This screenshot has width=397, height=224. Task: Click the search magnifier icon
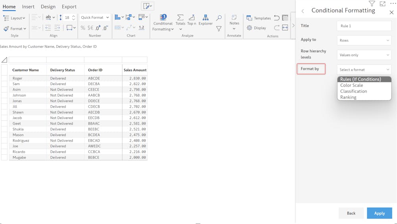coord(219,18)
